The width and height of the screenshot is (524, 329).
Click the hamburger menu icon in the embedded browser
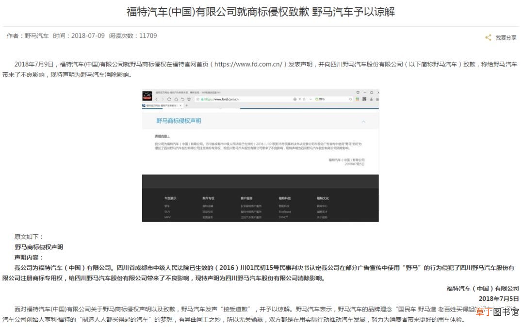coord(377,100)
